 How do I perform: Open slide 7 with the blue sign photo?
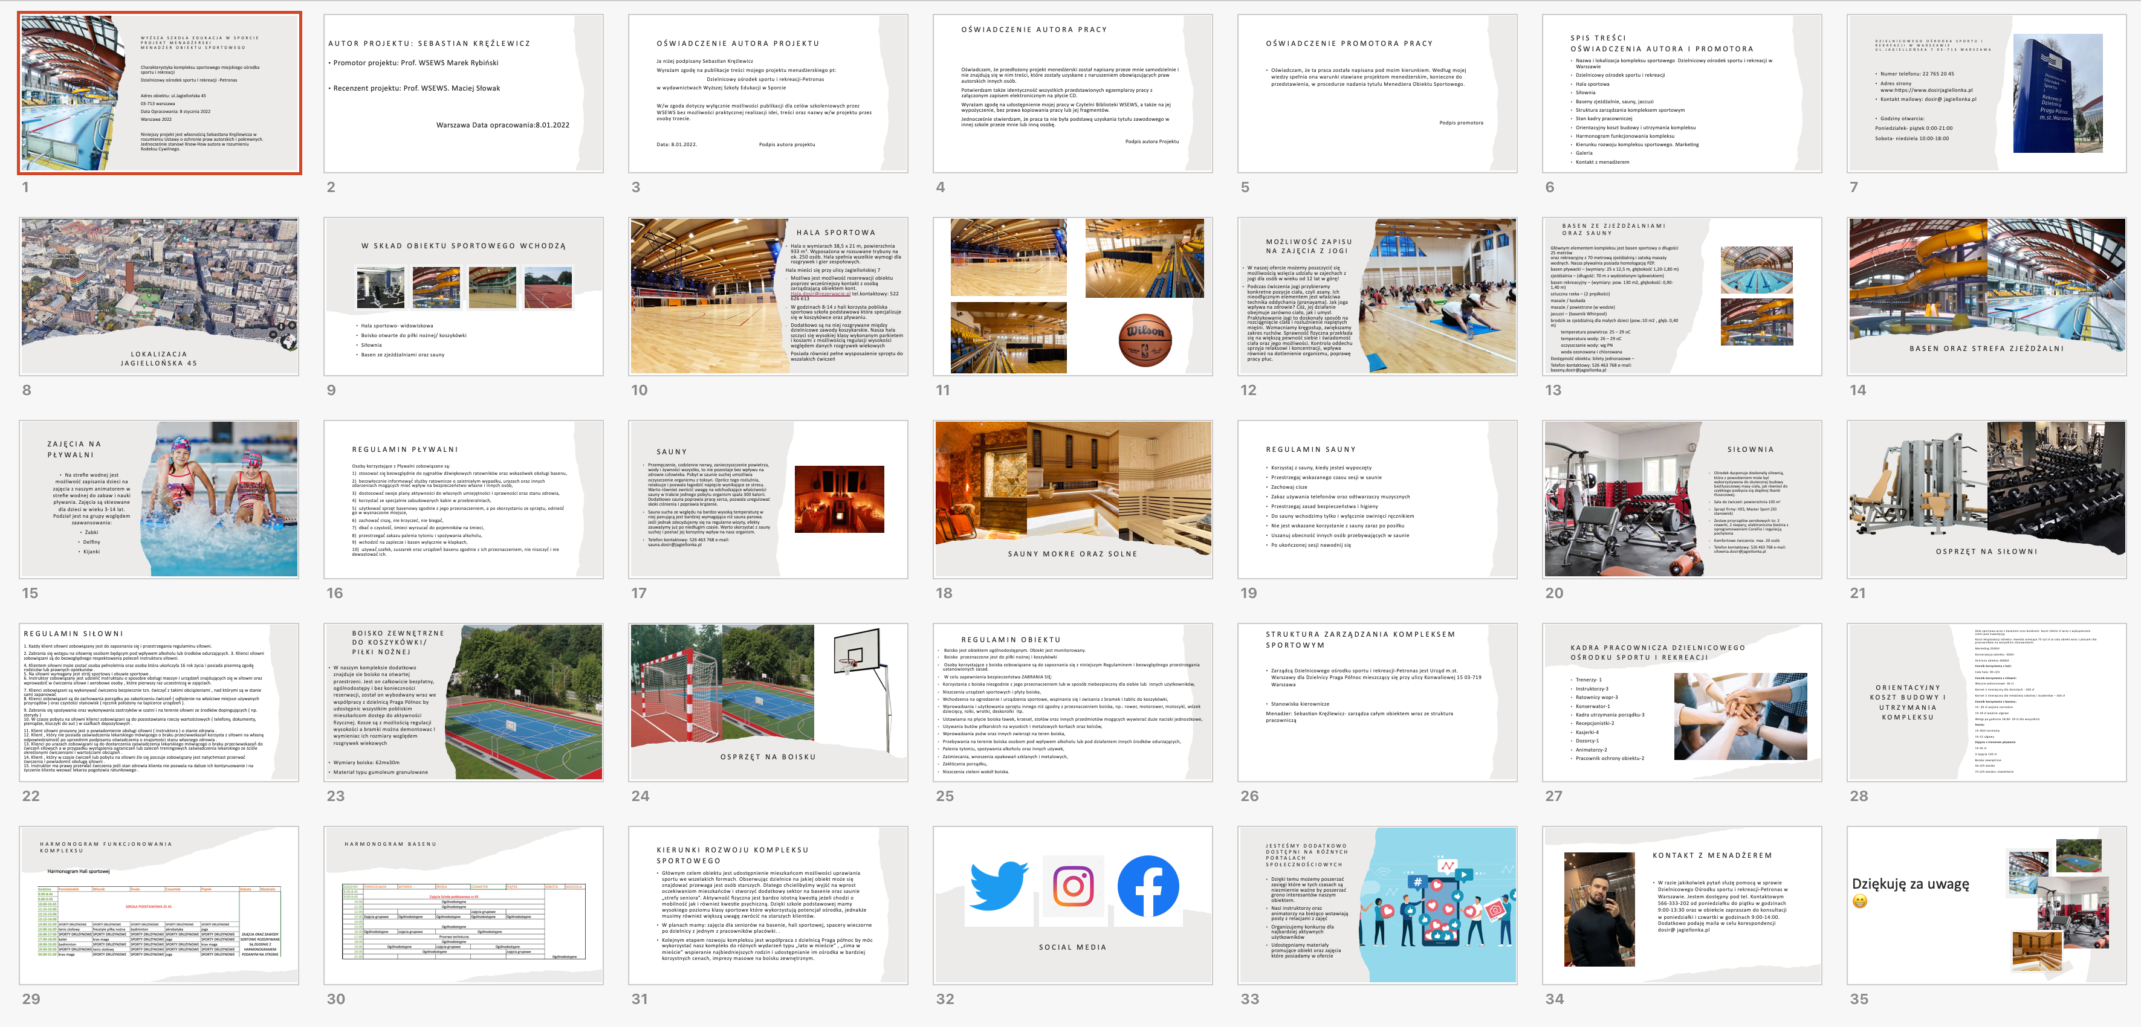[x=1986, y=93]
